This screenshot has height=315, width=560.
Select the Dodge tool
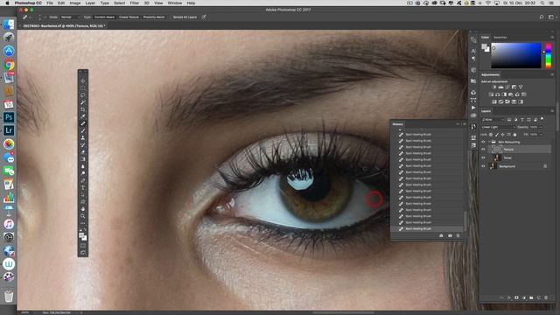pyautogui.click(x=83, y=173)
